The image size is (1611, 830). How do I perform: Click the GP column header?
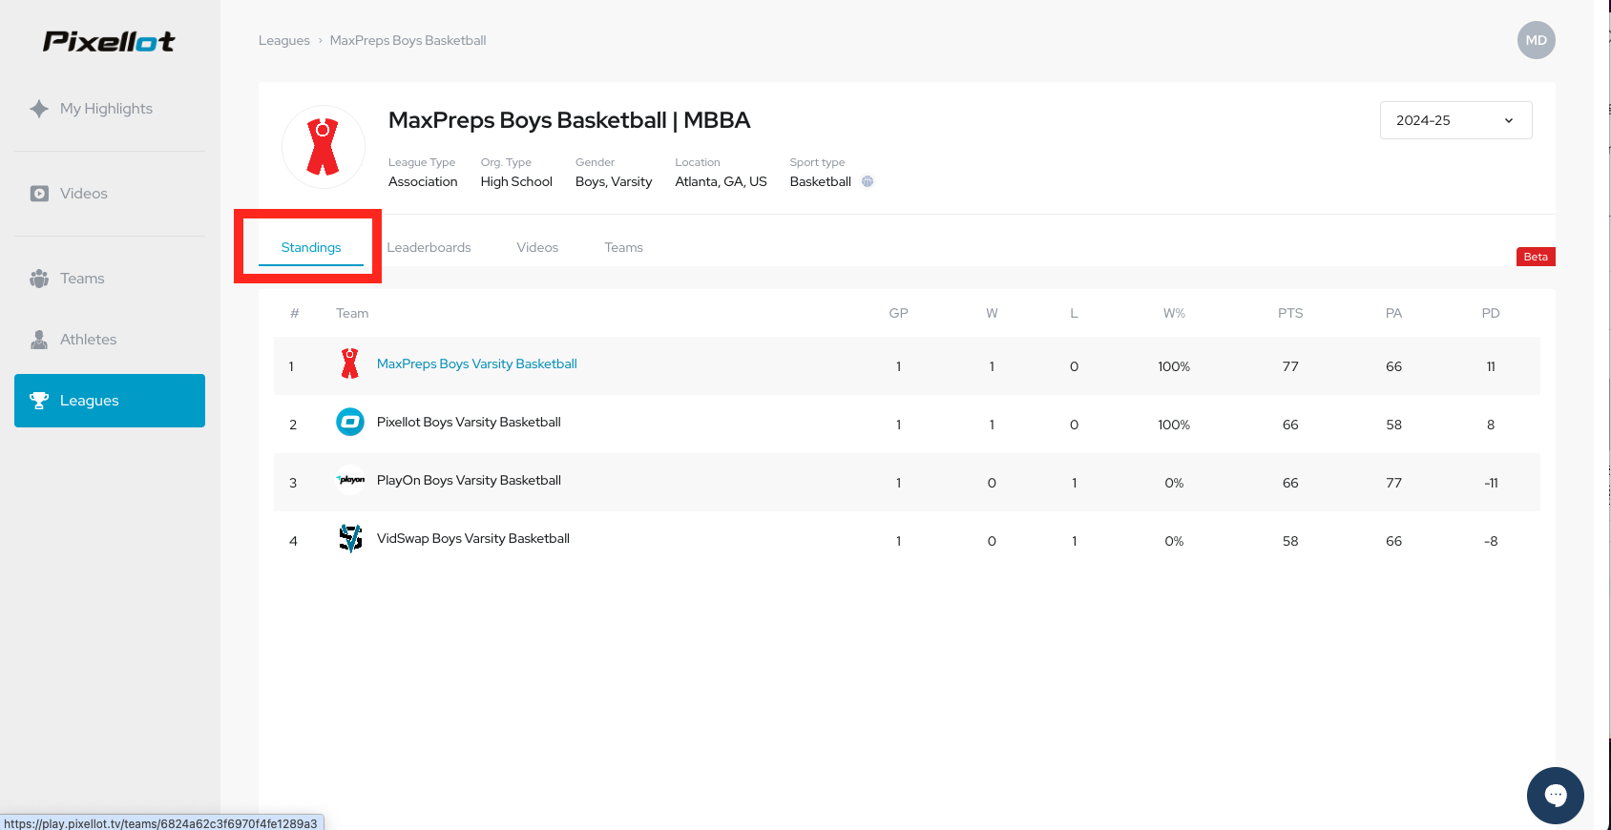pos(898,313)
